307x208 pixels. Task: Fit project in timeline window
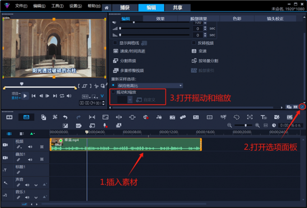265,126
